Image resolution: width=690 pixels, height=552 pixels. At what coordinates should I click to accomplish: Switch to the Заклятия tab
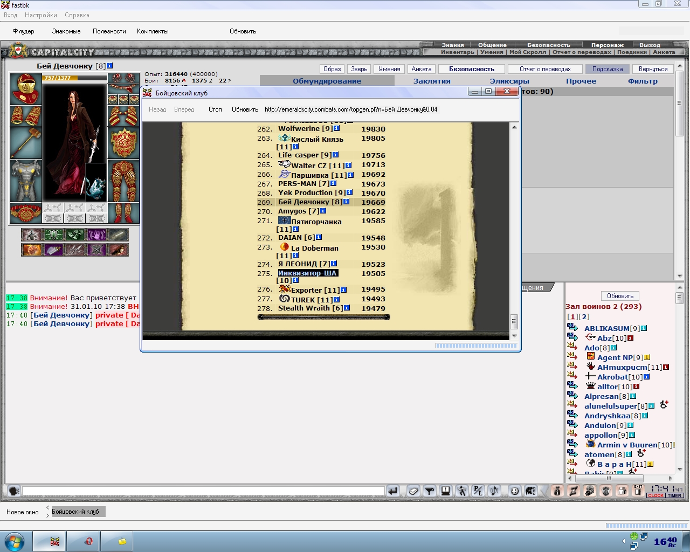click(432, 81)
